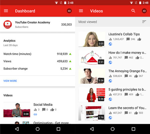The width and height of the screenshot is (150, 134).
Task: Tap the views bar-chart icon for Social Media
Action: click(x=35, y=110)
